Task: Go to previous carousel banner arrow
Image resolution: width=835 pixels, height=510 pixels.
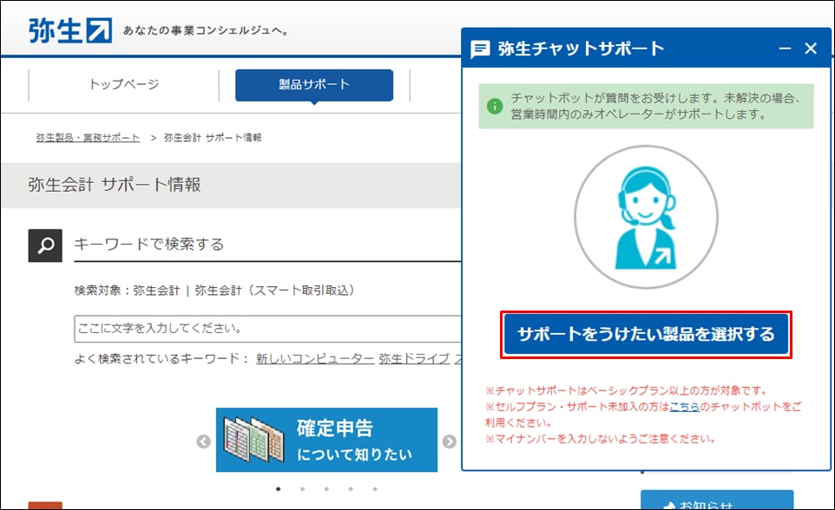Action: coord(203,441)
